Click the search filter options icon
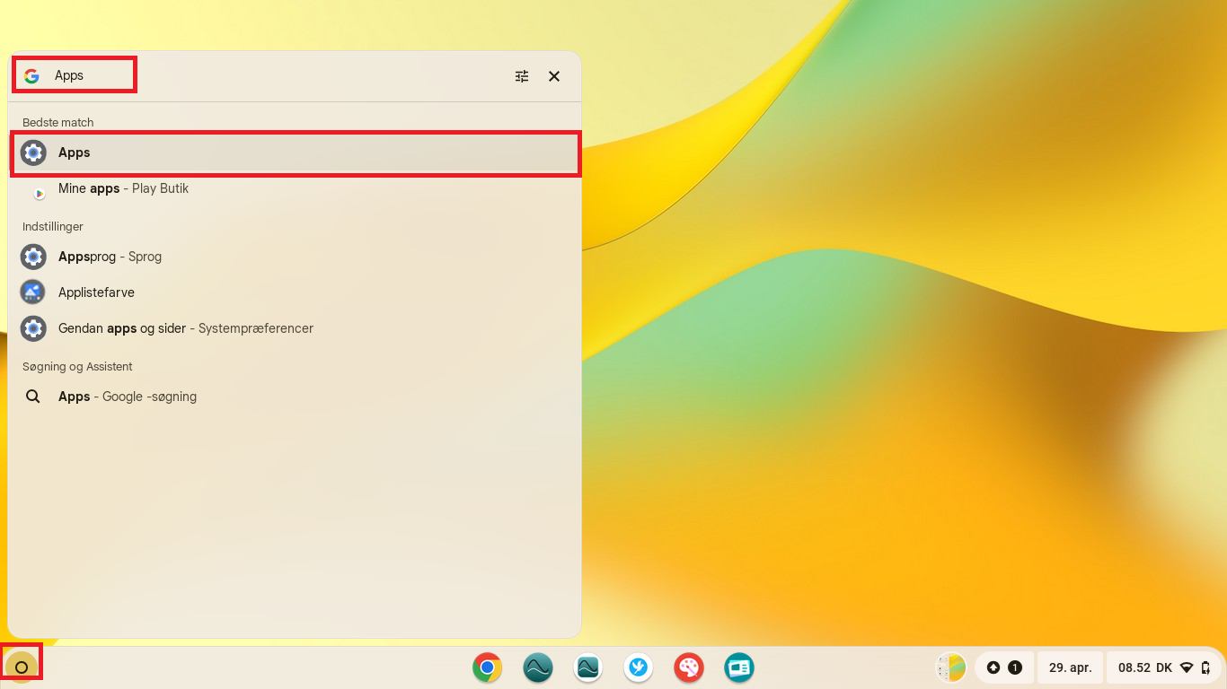The height and width of the screenshot is (689, 1227). coord(522,76)
